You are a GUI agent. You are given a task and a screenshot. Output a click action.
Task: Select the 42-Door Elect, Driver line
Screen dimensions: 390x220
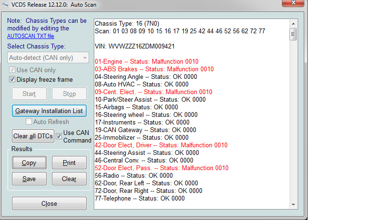click(161, 145)
